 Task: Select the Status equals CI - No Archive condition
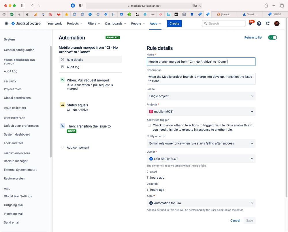[90, 107]
